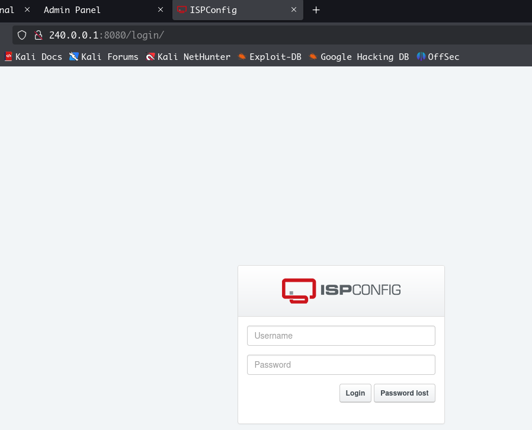This screenshot has height=430, width=532.
Task: Open OffSec bookmark
Action: [x=438, y=57]
